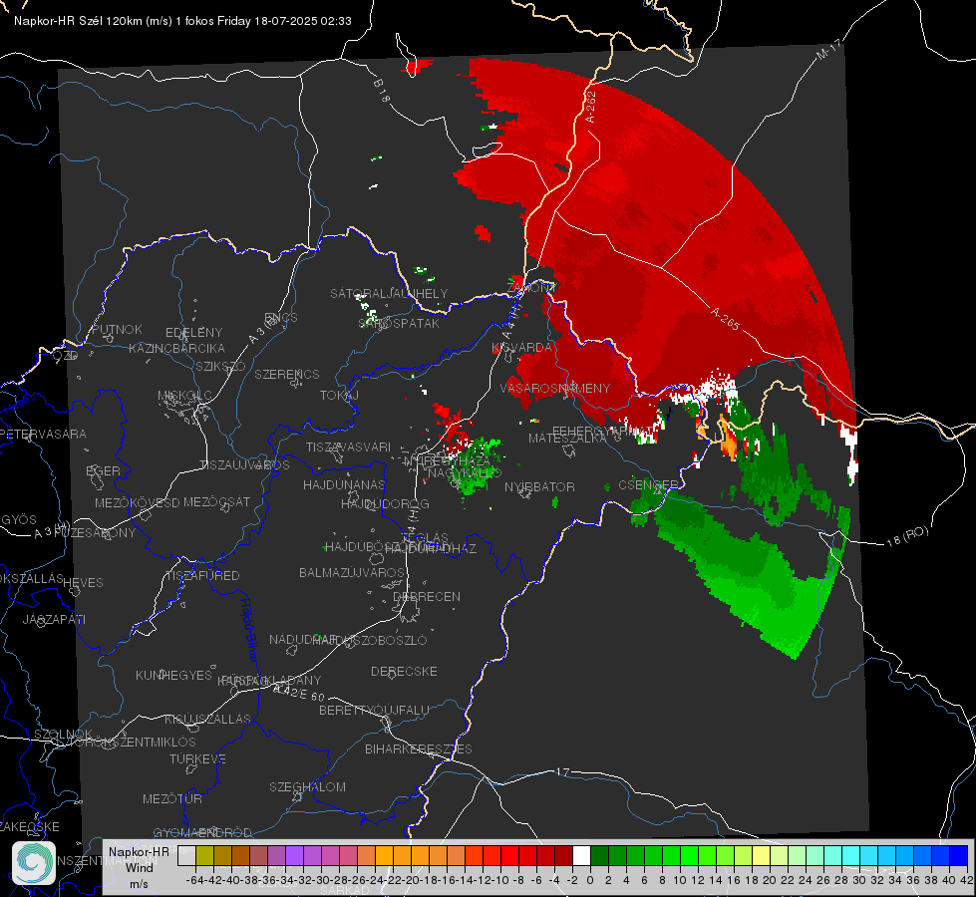
Task: Click the A42/E 60 road label
Action: (x=299, y=693)
